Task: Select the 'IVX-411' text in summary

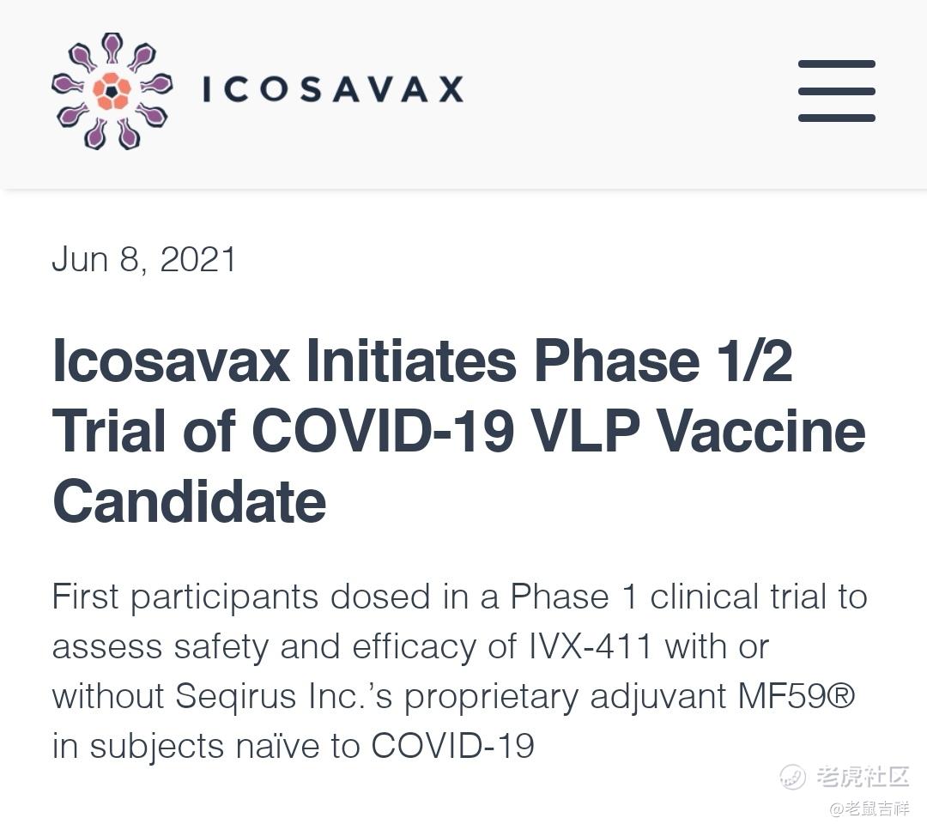Action: 590,646
